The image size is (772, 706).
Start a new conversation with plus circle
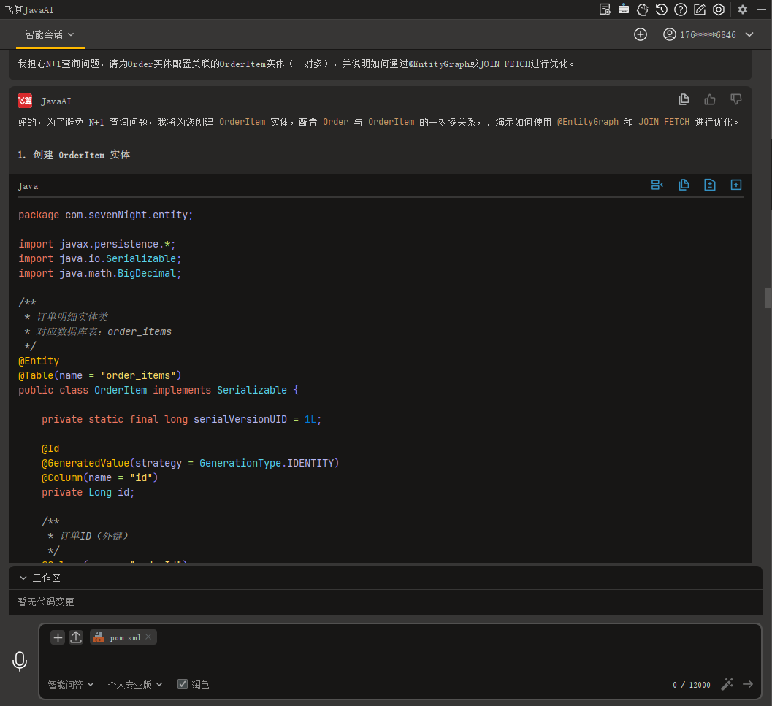pyautogui.click(x=640, y=34)
